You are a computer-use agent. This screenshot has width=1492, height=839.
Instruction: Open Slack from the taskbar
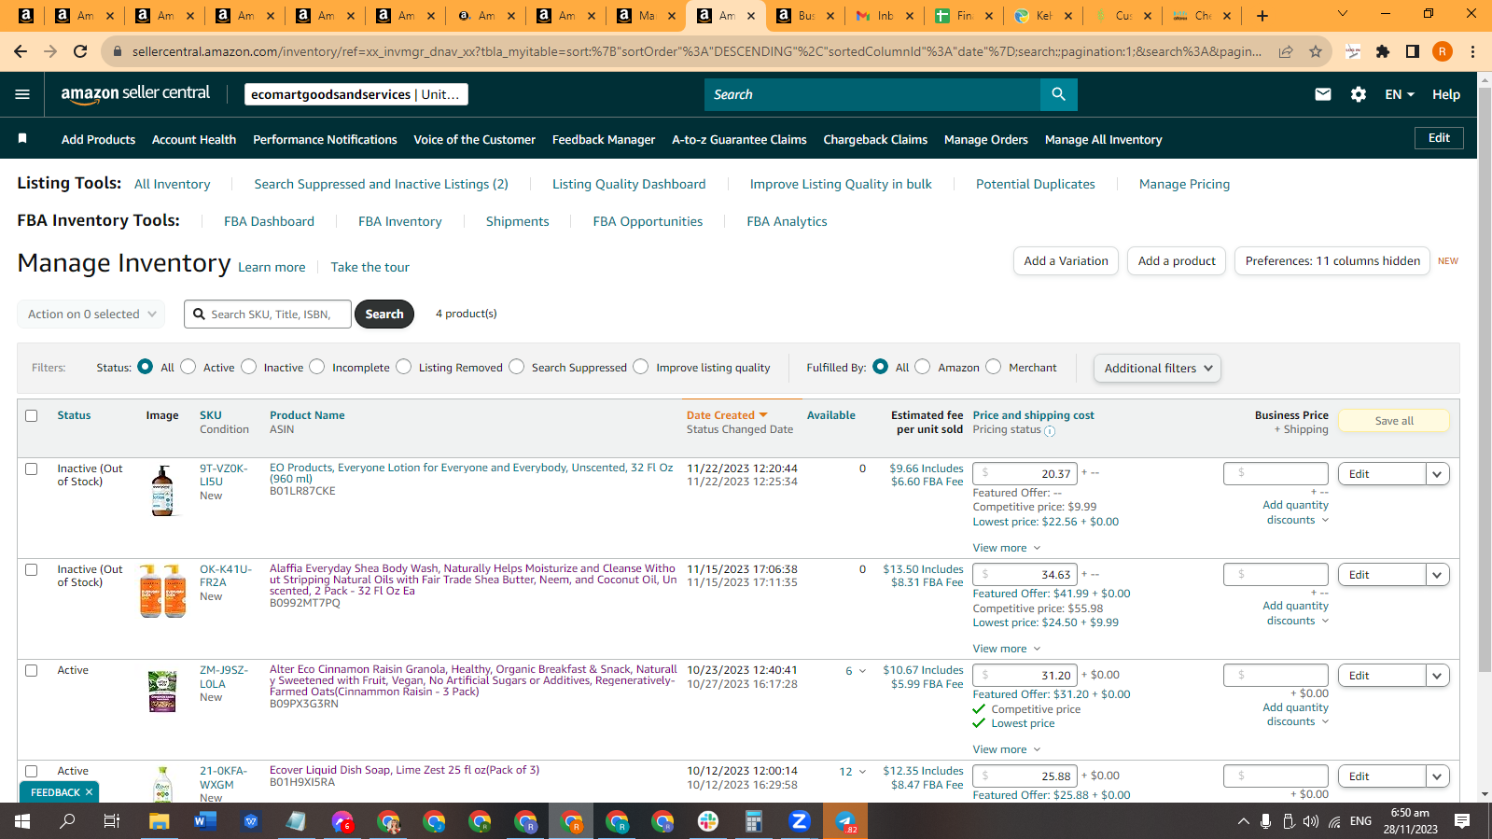[707, 821]
